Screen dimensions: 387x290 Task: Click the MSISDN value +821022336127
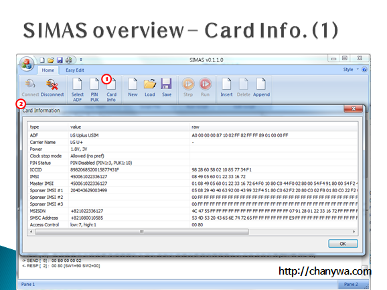pos(87,211)
